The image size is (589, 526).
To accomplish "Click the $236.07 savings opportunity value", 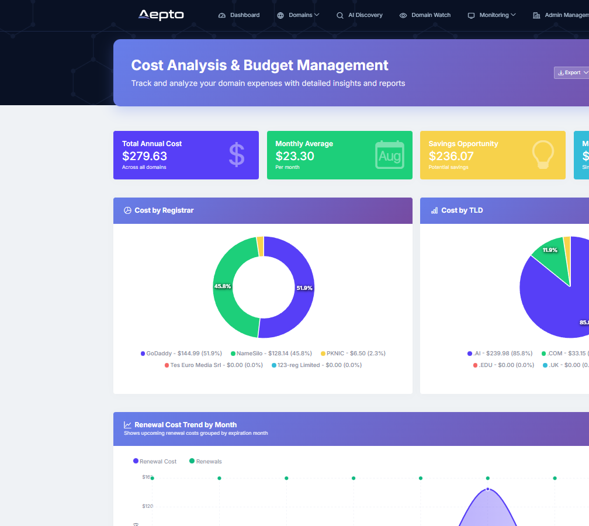I will tap(451, 156).
